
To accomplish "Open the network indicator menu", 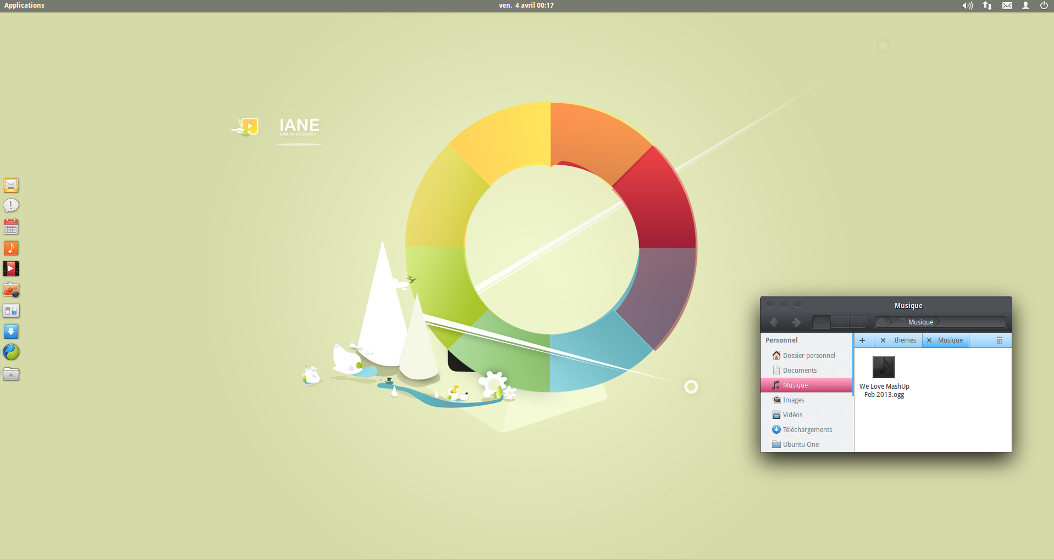I will point(988,5).
